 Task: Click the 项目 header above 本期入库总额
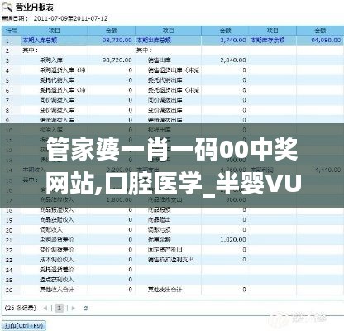pos(55,31)
